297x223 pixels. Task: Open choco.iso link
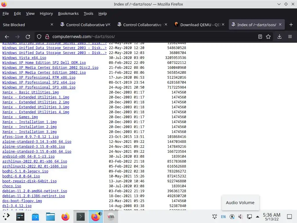click(x=12, y=186)
